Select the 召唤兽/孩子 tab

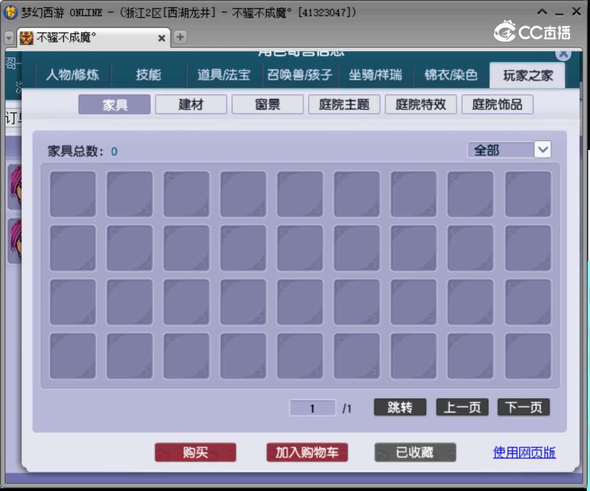tap(300, 75)
